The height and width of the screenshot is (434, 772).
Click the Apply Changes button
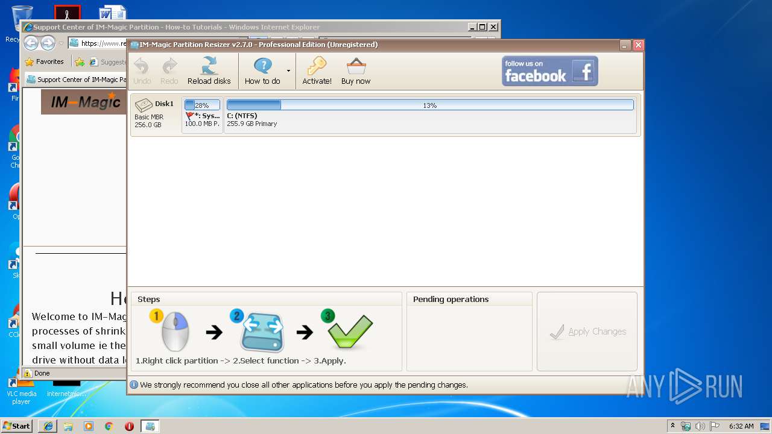[587, 332]
